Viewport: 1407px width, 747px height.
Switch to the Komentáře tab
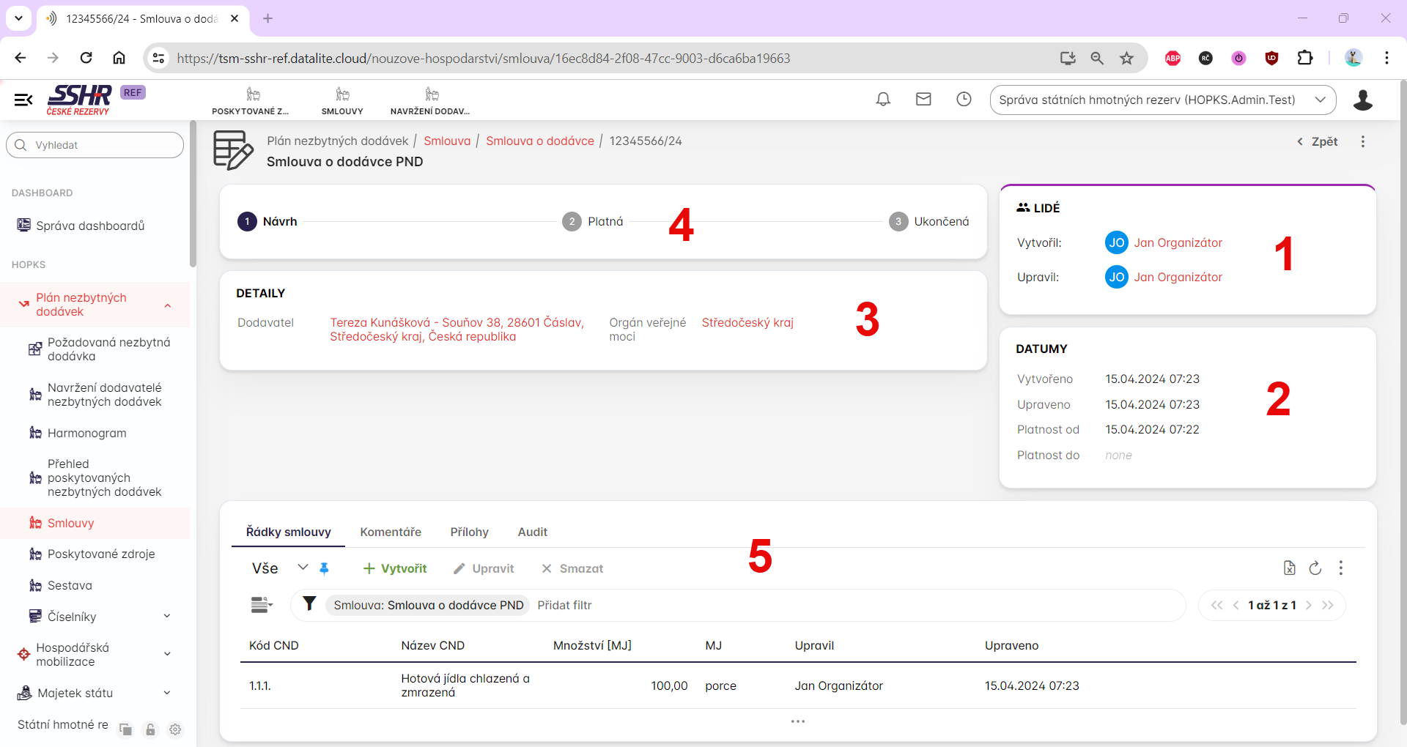pos(391,532)
